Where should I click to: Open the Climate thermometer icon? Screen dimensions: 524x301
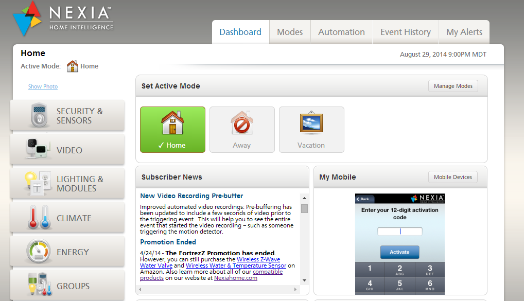39,218
